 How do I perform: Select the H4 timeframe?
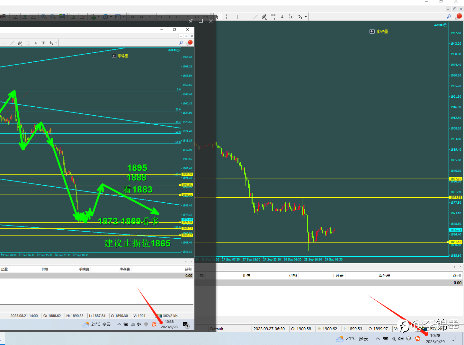tap(178, 17)
